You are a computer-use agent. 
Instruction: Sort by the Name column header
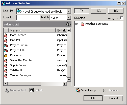click(32, 30)
